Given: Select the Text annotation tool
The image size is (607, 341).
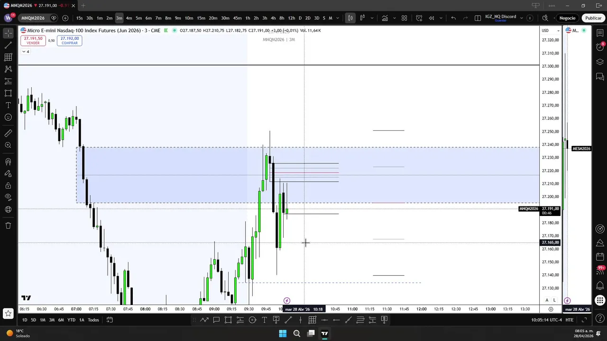Looking at the screenshot, I should point(8,105).
